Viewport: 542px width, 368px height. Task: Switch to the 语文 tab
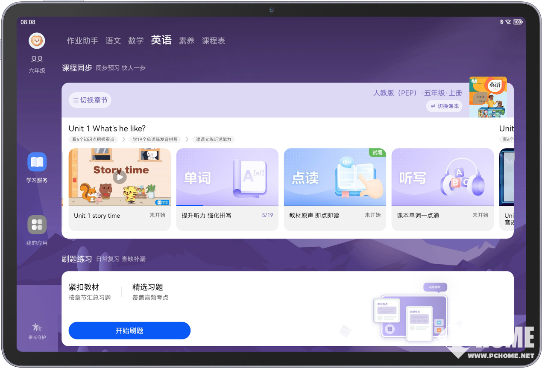(113, 41)
